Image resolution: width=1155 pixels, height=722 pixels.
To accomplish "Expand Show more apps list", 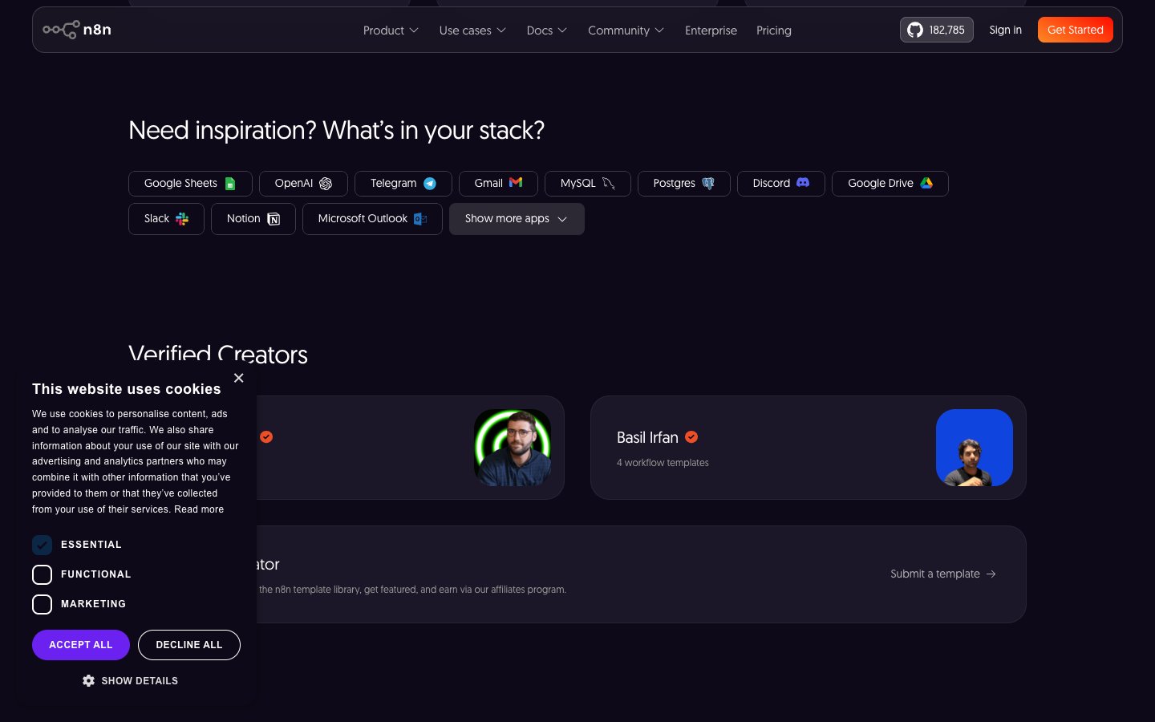I will pyautogui.click(x=516, y=219).
